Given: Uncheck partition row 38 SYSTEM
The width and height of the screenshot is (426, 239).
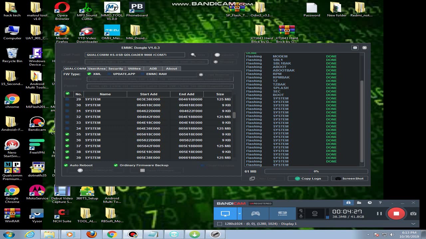Looking at the screenshot, I should pos(67,152).
